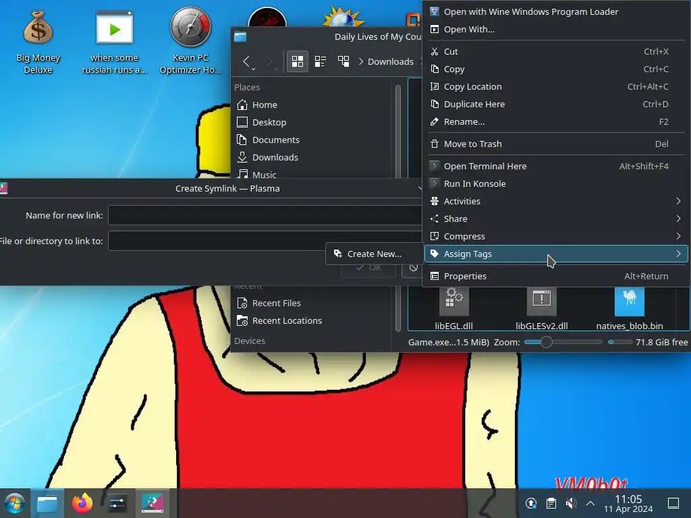Open Kevin PC Optimizer desktop icon
Viewport: 691px width, 518px height.
(190, 40)
